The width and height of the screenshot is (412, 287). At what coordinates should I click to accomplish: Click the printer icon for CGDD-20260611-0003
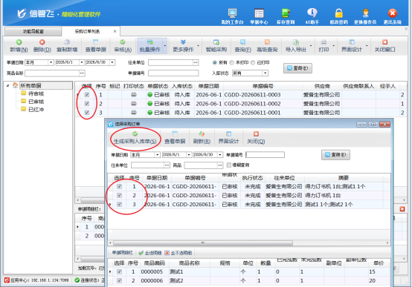134,95
